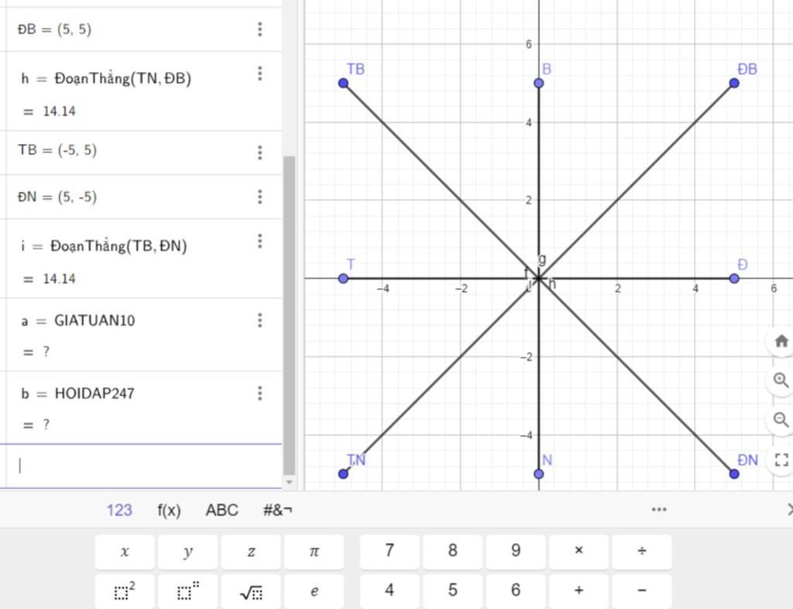This screenshot has width=793, height=609.
Task: Tap the y variable key
Action: click(x=187, y=552)
